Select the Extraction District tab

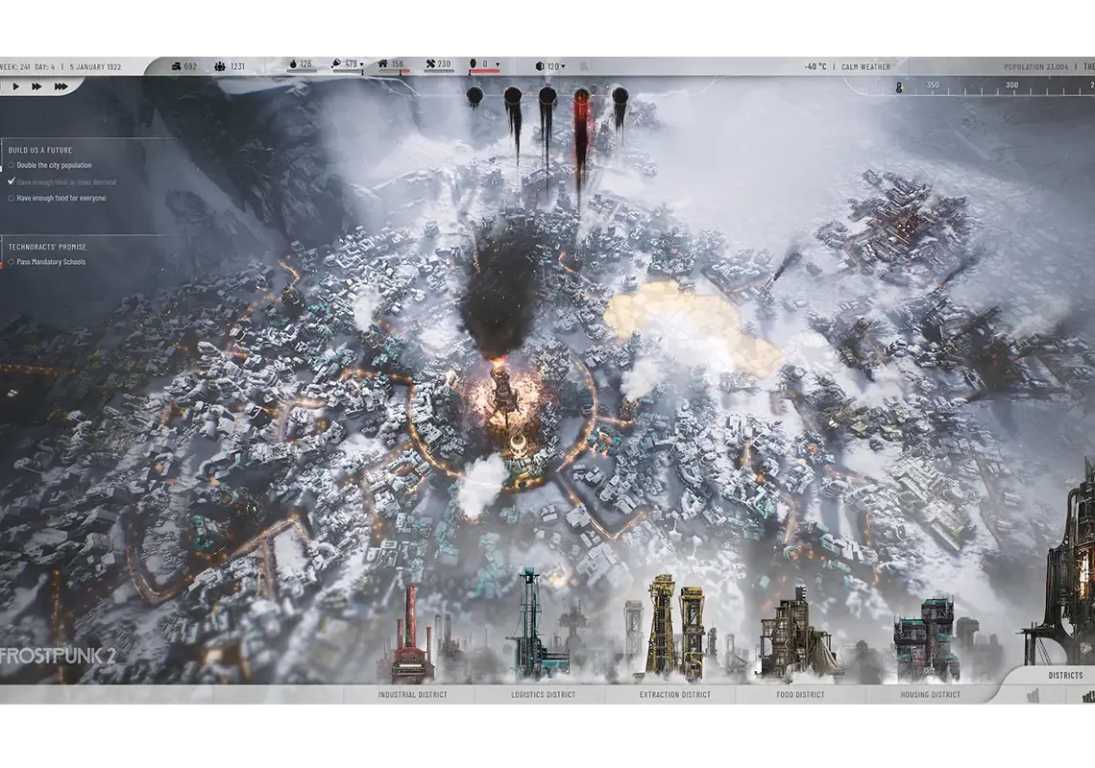point(675,695)
